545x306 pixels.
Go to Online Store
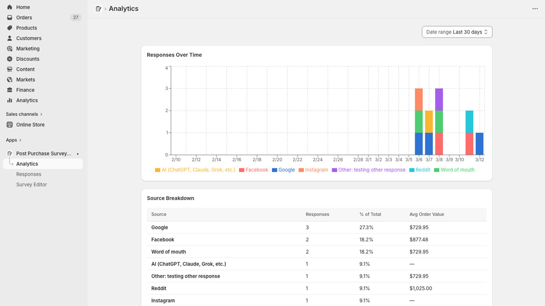[30, 124]
